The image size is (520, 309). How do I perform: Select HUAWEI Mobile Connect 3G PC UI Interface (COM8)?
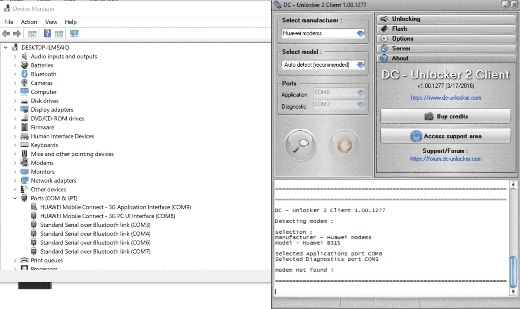[x=107, y=216]
